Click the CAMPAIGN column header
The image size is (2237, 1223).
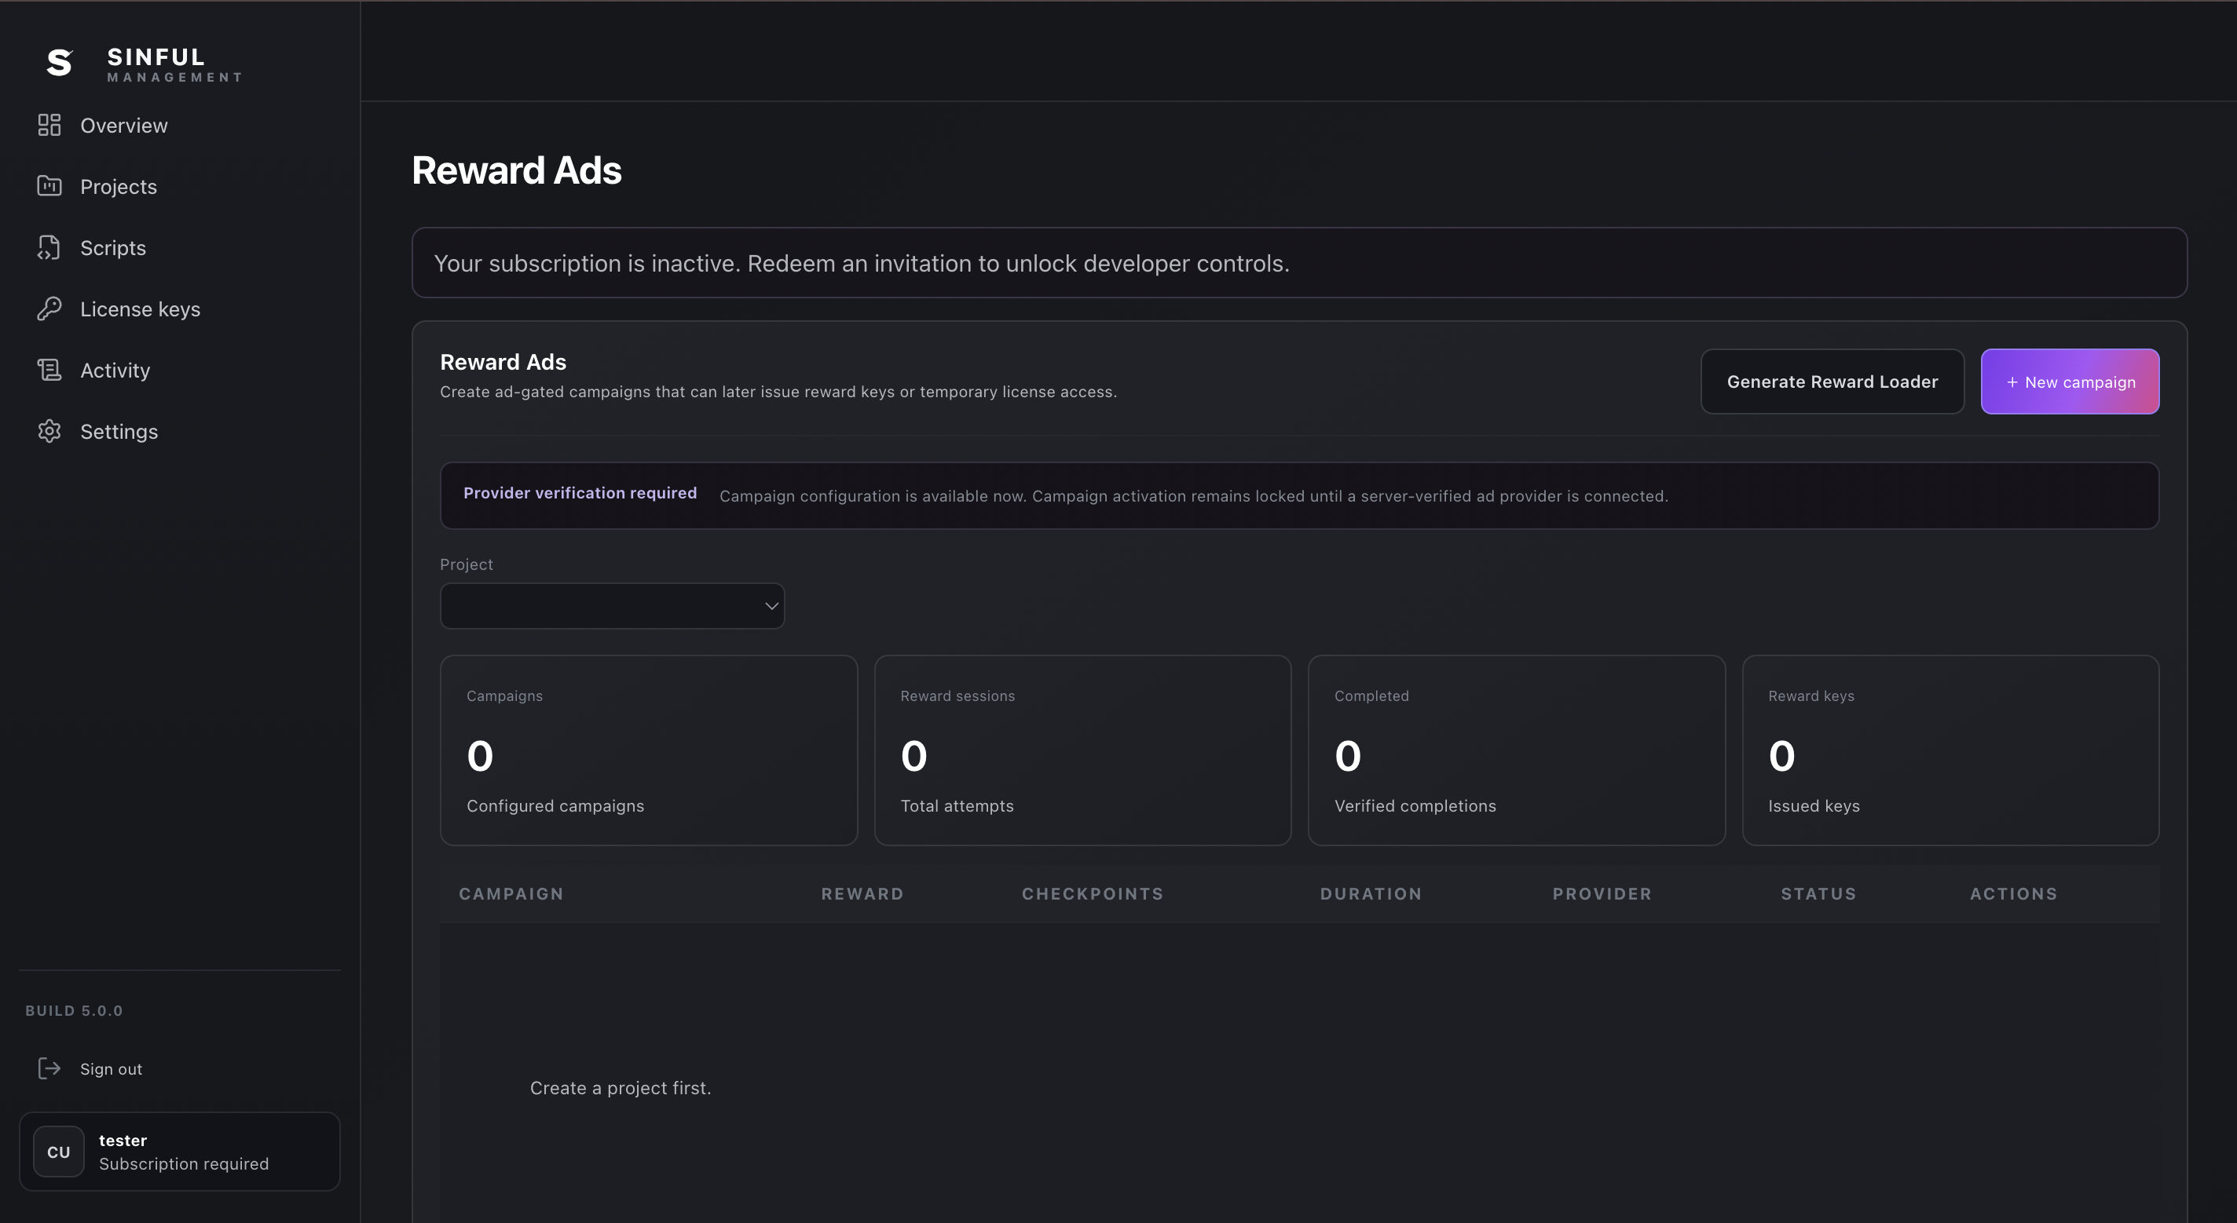[511, 894]
